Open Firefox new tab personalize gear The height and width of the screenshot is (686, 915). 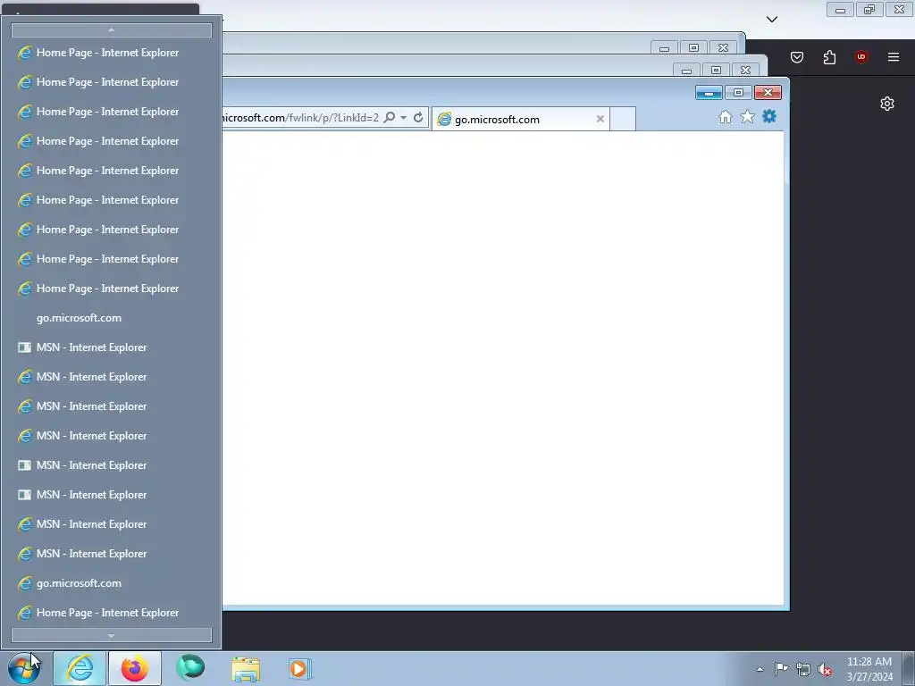pos(887,104)
